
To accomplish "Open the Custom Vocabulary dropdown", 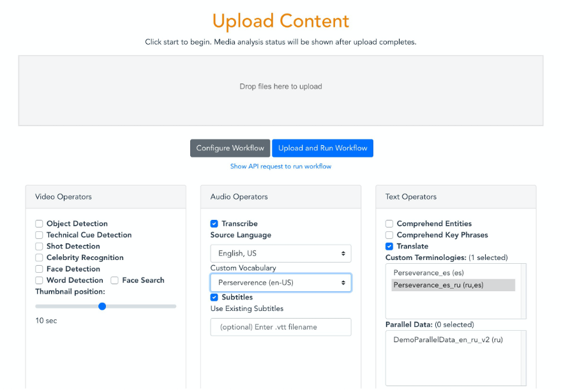I will coord(280,283).
